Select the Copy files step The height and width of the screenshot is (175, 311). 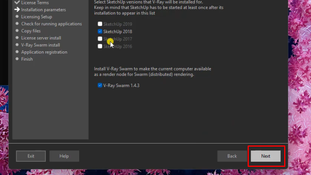click(x=31, y=31)
